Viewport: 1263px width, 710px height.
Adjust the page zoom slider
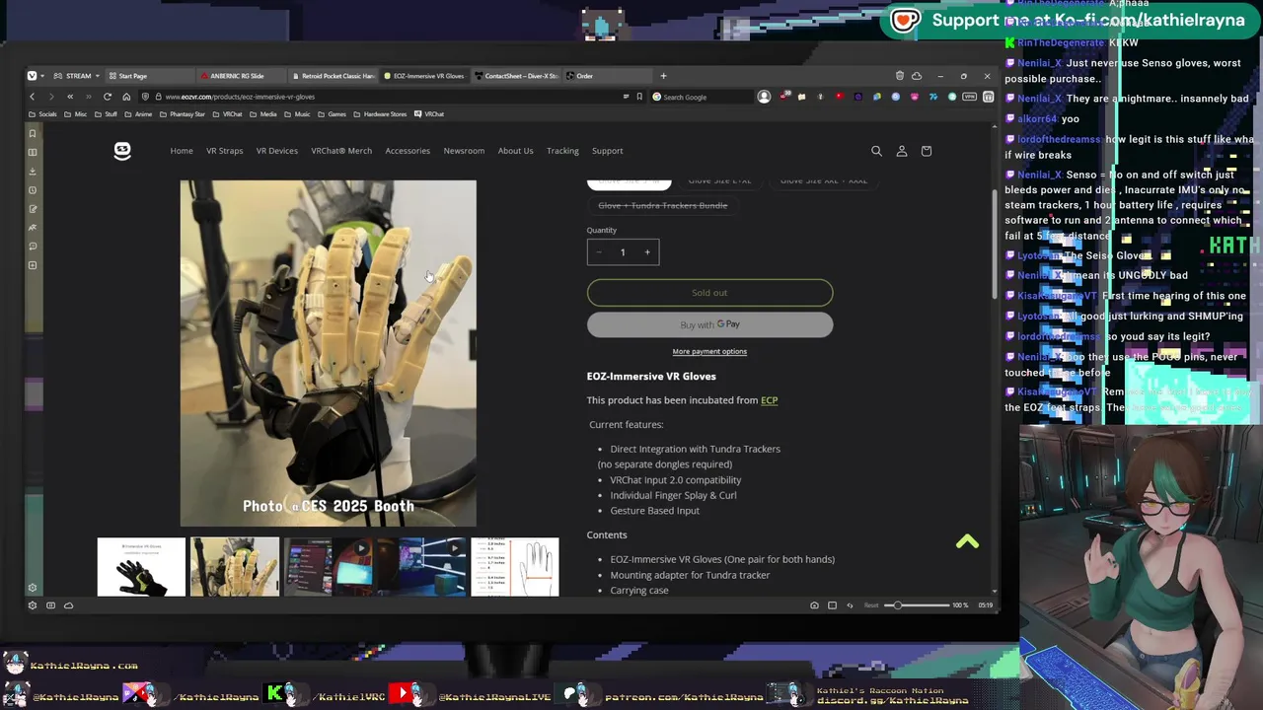(x=916, y=605)
